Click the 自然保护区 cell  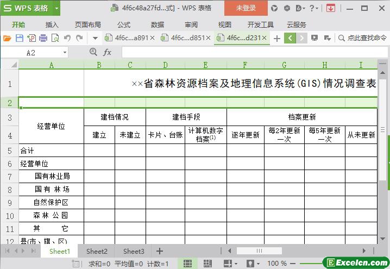(52, 202)
